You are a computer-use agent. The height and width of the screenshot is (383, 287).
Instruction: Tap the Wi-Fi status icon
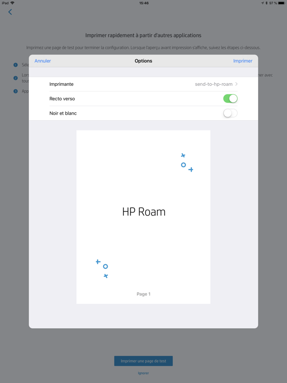12,3
